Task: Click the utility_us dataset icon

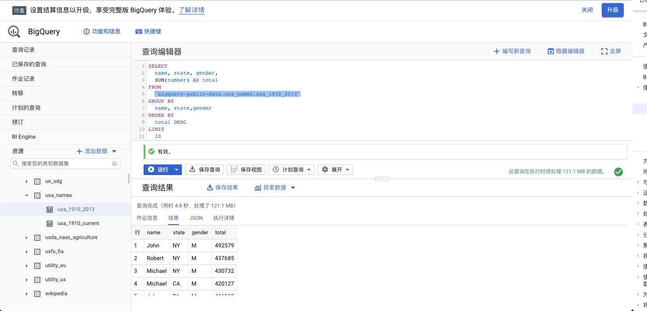Action: point(37,279)
